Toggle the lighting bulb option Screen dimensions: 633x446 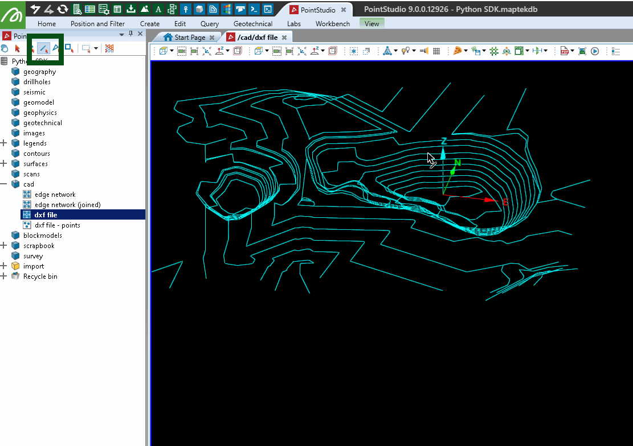click(405, 51)
